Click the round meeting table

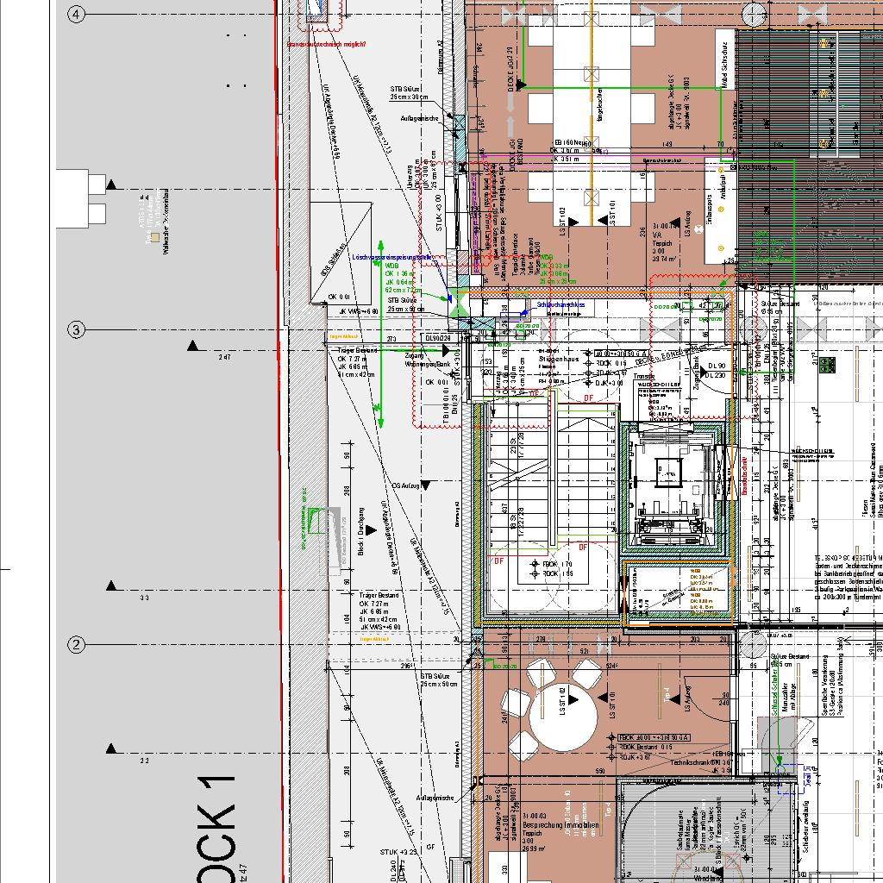tap(563, 720)
